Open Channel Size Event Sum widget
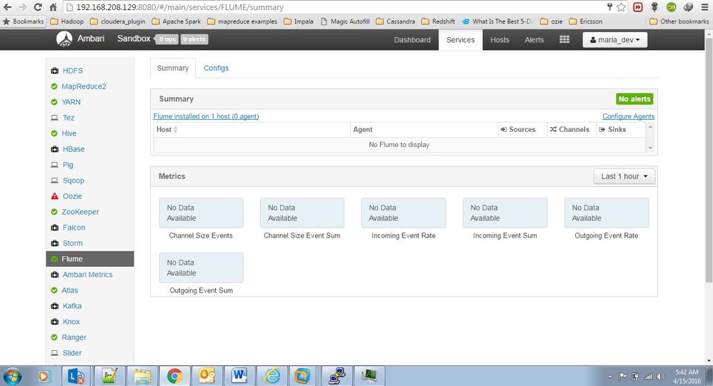 click(x=302, y=213)
